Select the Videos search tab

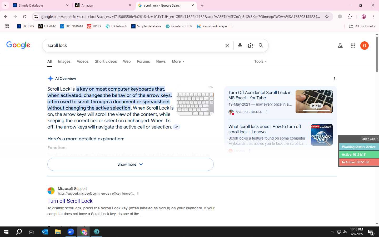[x=83, y=61]
